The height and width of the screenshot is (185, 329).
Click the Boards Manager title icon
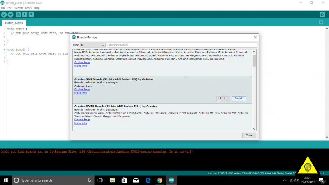coord(74,37)
